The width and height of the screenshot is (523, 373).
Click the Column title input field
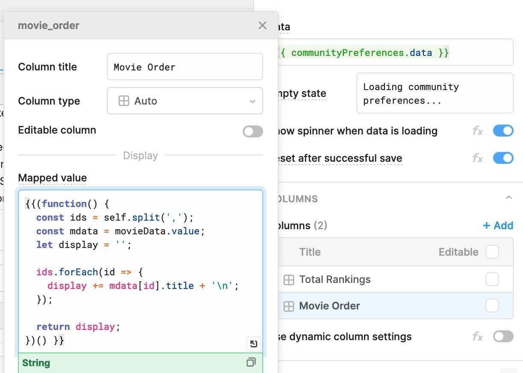coord(185,67)
